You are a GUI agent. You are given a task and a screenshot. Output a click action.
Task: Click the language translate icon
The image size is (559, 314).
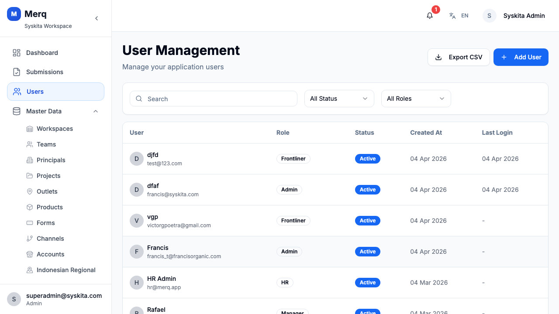coord(452,16)
